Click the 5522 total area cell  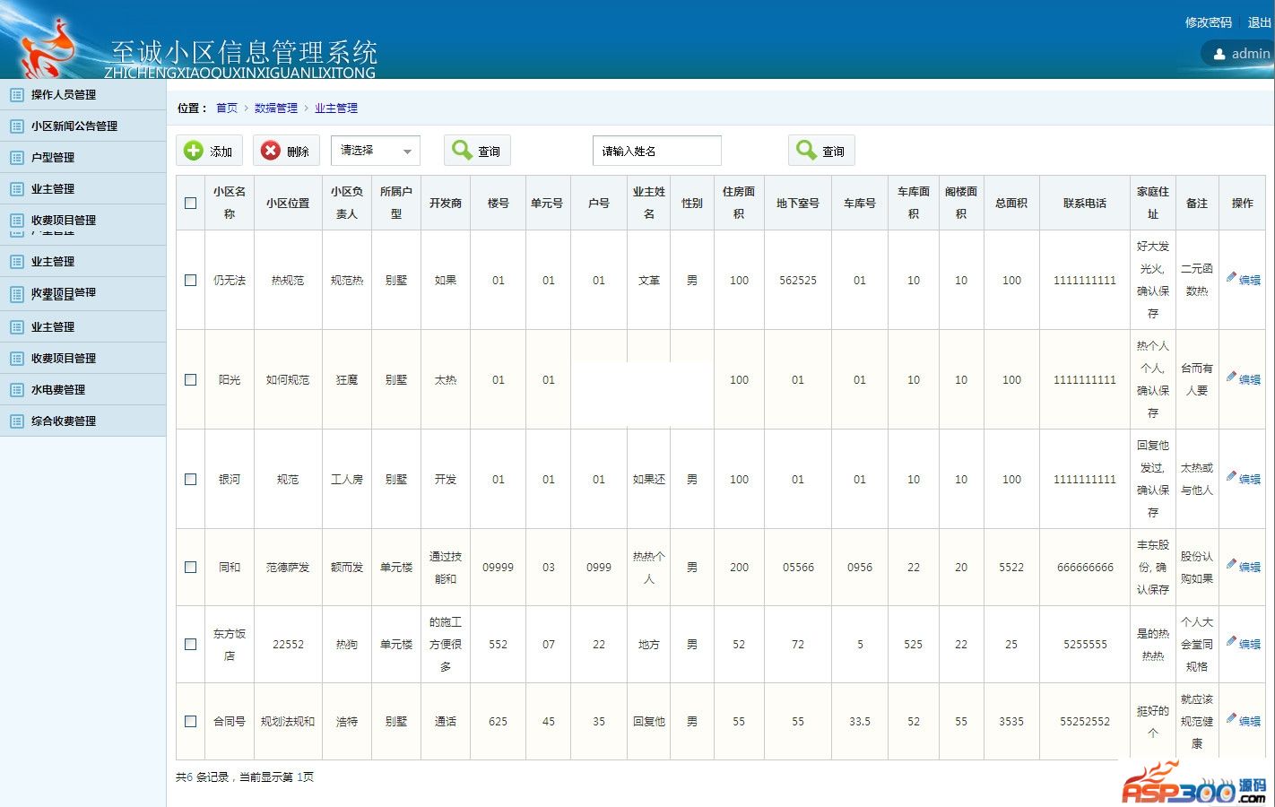click(1011, 567)
